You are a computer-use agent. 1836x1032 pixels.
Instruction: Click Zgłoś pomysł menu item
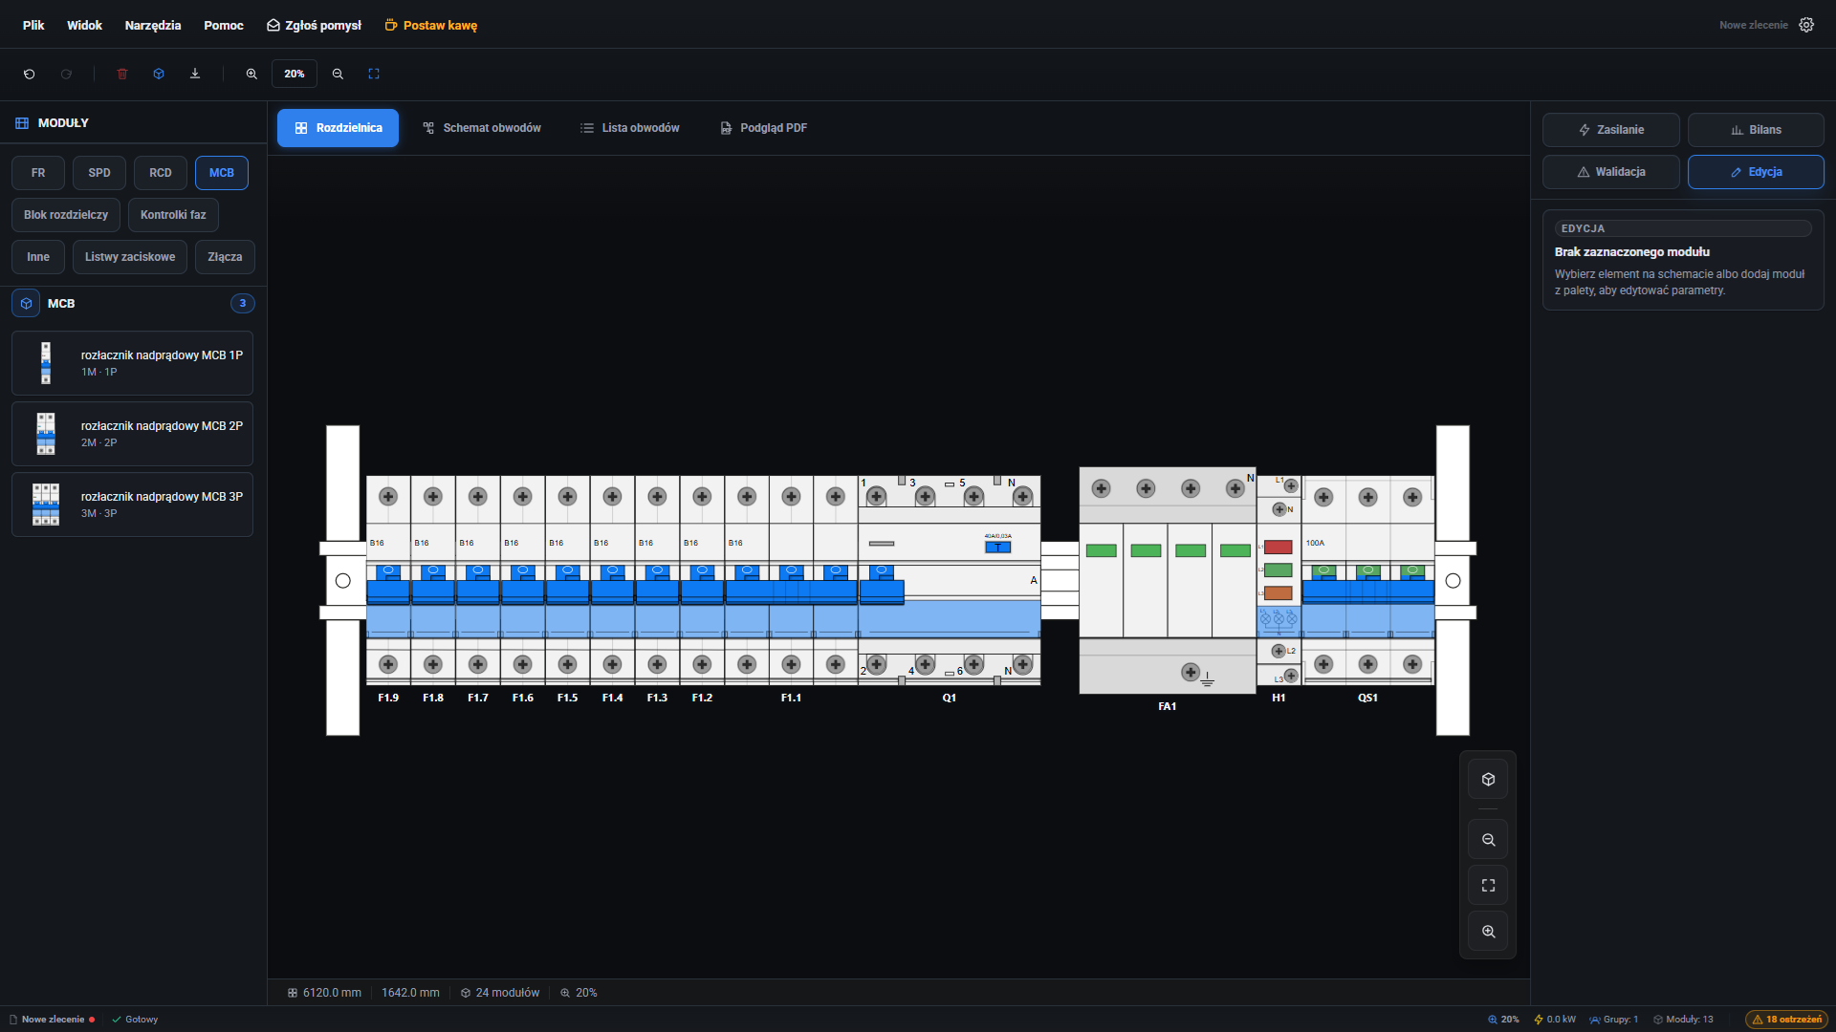(315, 25)
